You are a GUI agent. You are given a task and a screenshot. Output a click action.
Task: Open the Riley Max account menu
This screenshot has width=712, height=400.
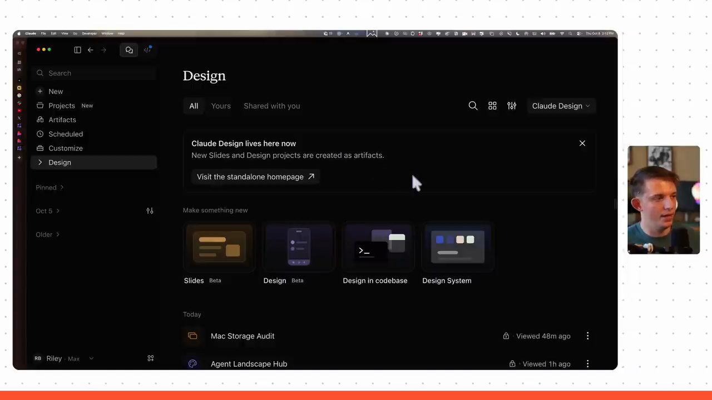pos(63,358)
